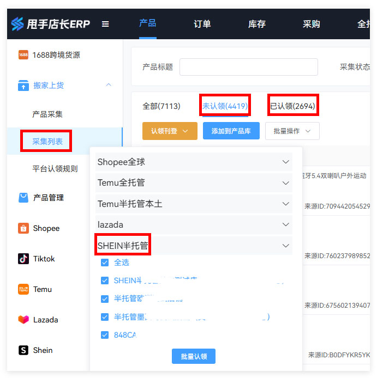Click the 1688 orange icon in sidebar
This screenshot has height=378, width=377.
pos(23,54)
